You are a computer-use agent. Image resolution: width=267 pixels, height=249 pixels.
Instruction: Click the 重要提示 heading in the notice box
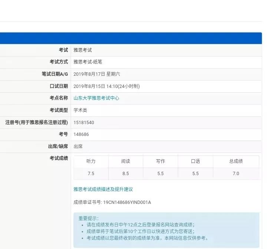88,218
